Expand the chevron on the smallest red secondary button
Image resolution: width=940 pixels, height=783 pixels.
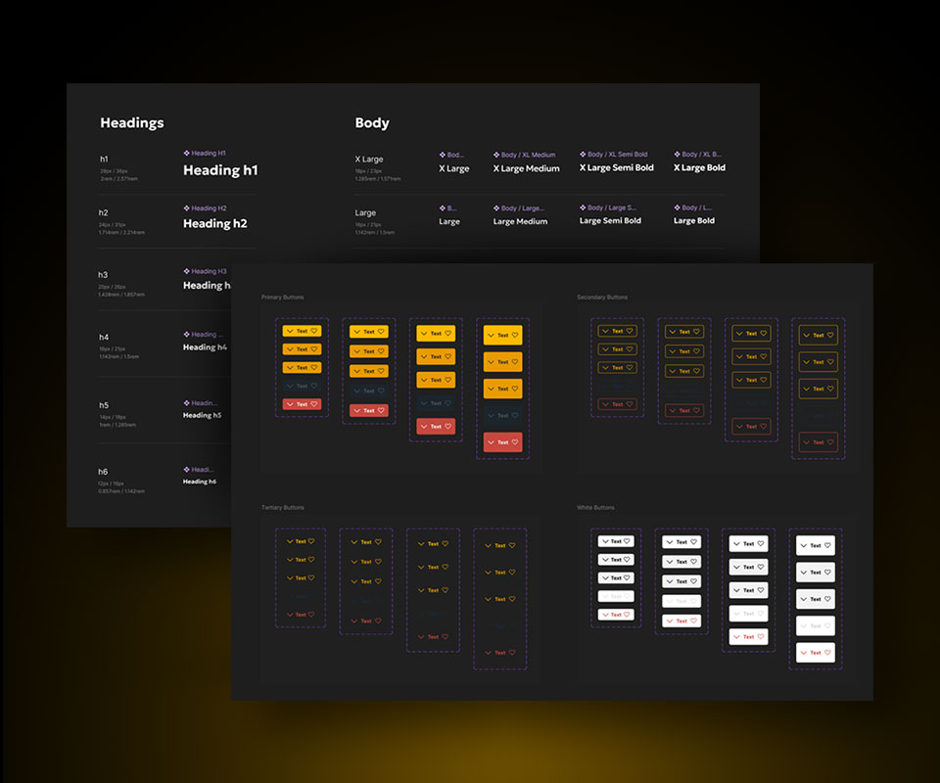click(605, 404)
